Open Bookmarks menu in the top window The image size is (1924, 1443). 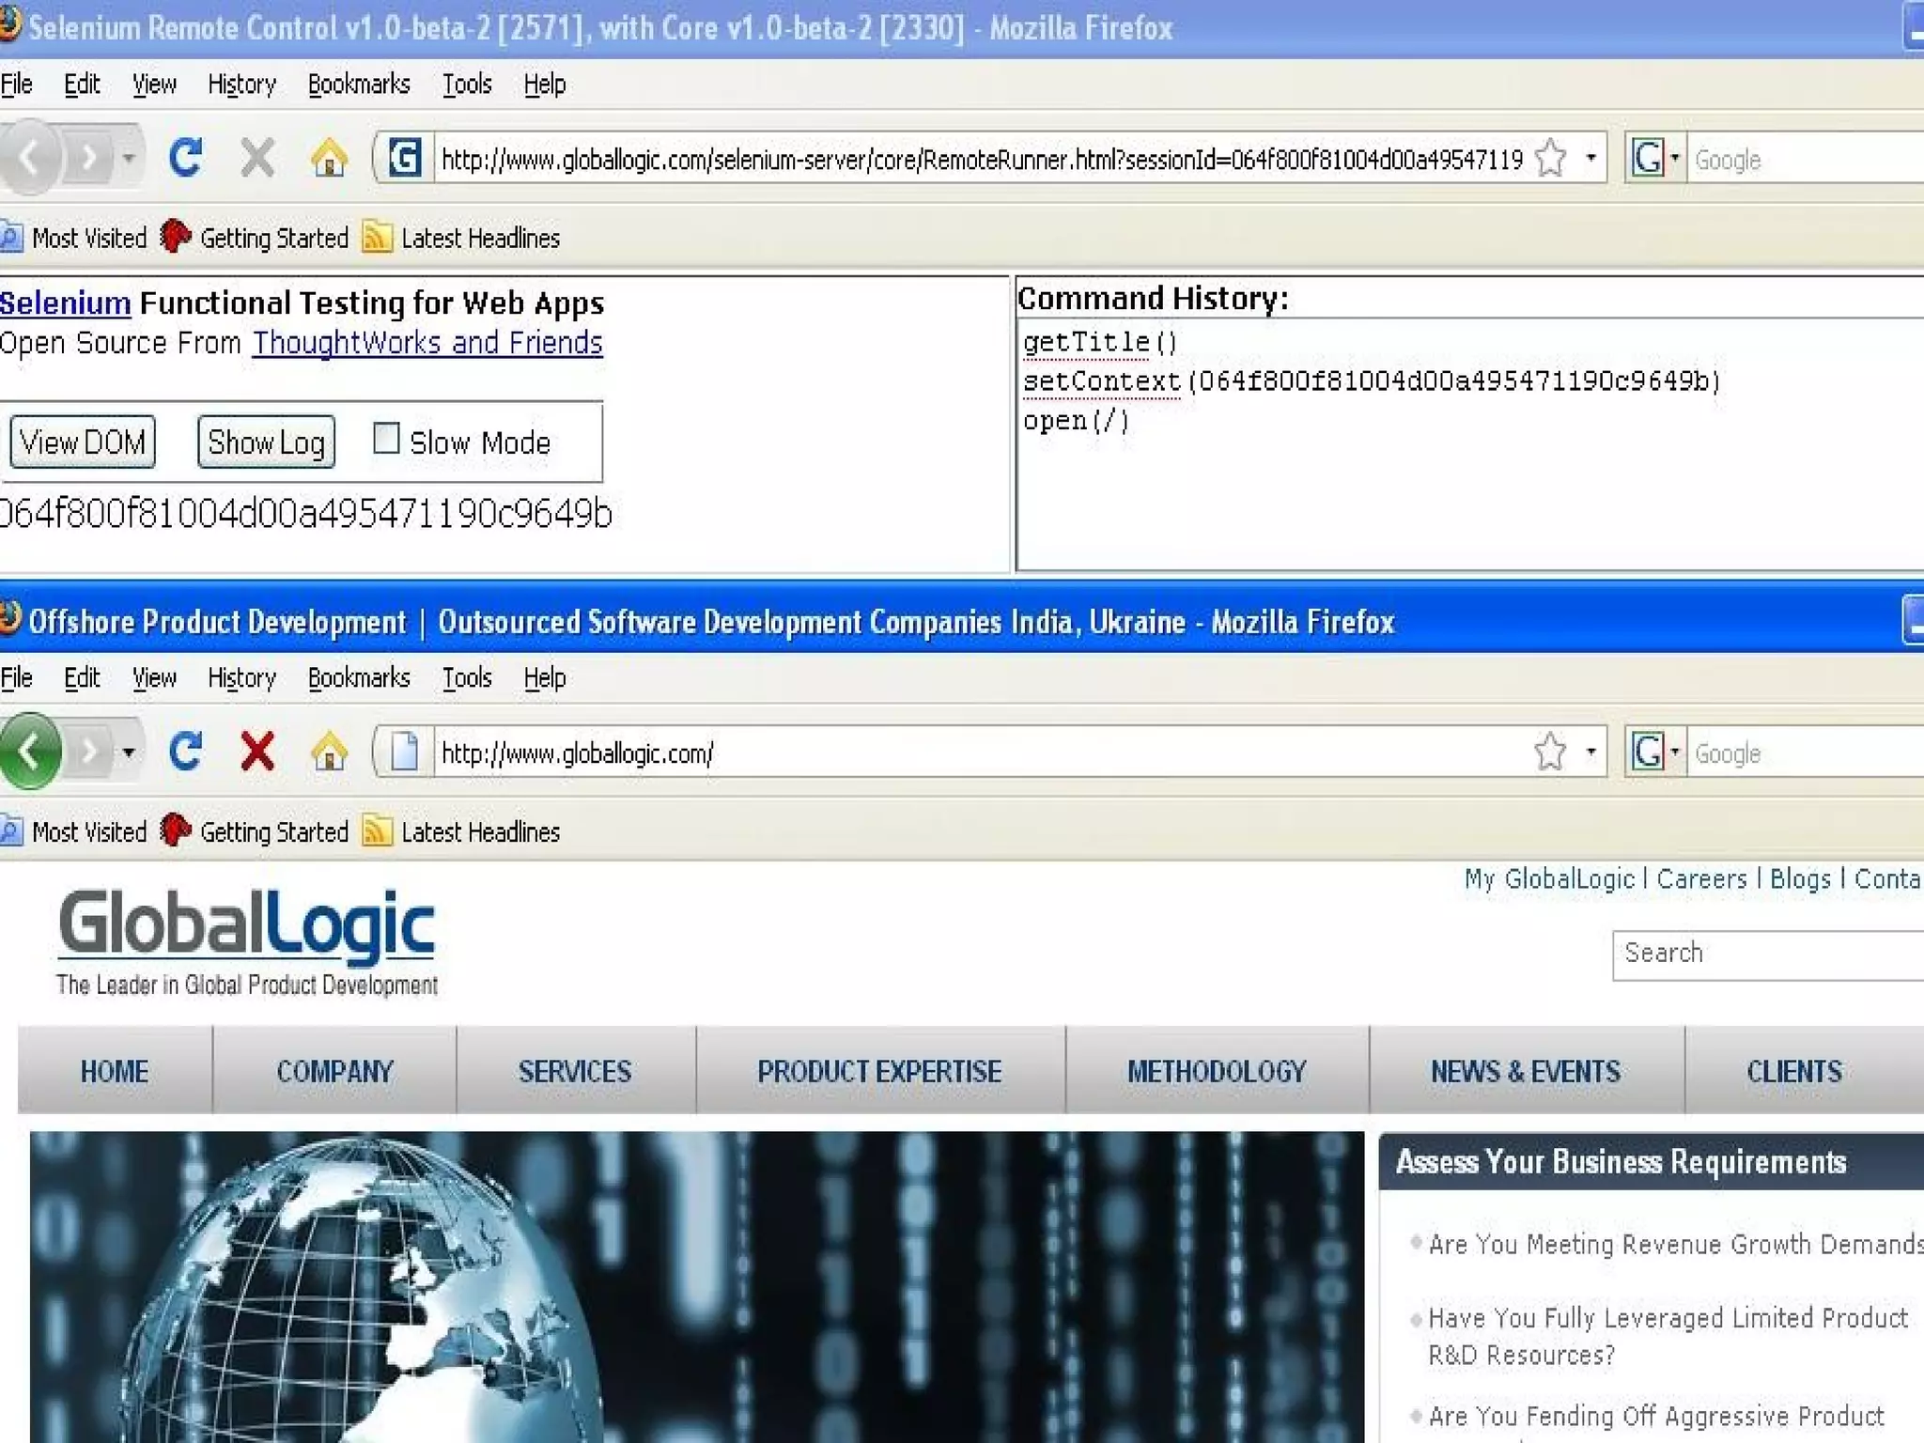click(x=359, y=85)
